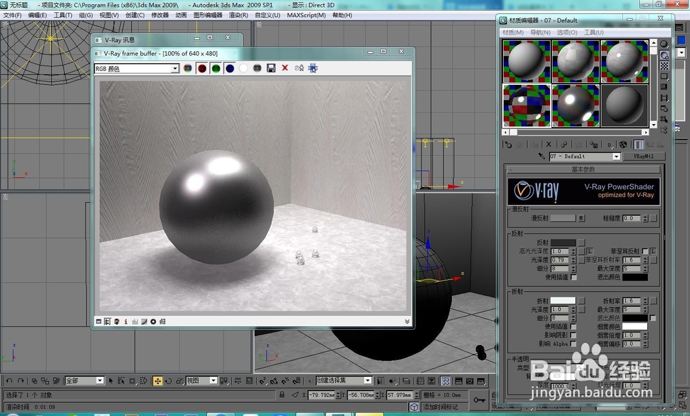
Task: Enable the 影响阴影 checkbox
Action: [573, 335]
